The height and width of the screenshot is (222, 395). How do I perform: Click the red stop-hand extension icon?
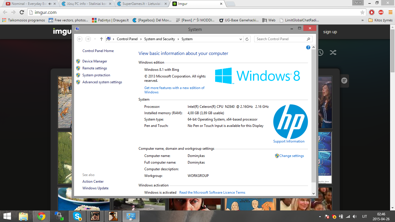[372, 12]
